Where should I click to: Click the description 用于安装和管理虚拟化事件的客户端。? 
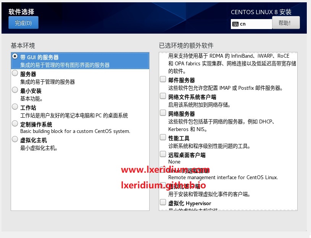(209, 194)
